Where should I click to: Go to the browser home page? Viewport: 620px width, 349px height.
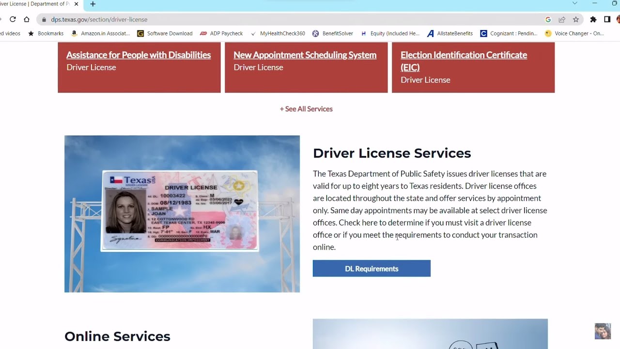pos(27,19)
